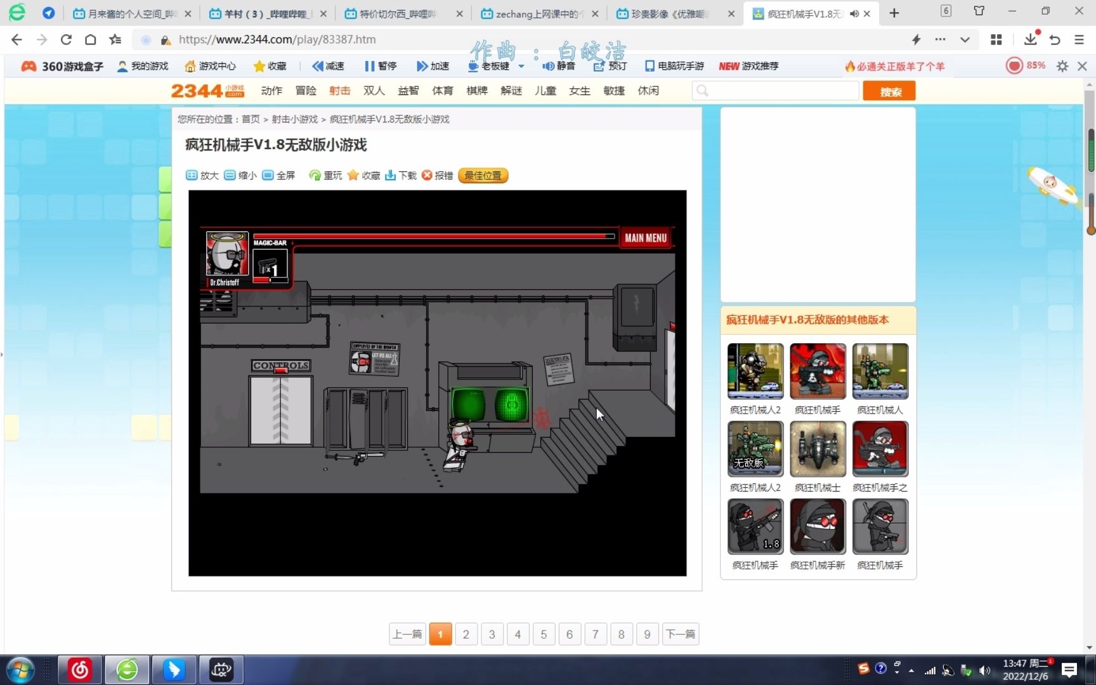Open 电脑玩手游 option
The height and width of the screenshot is (685, 1096).
[x=674, y=66]
